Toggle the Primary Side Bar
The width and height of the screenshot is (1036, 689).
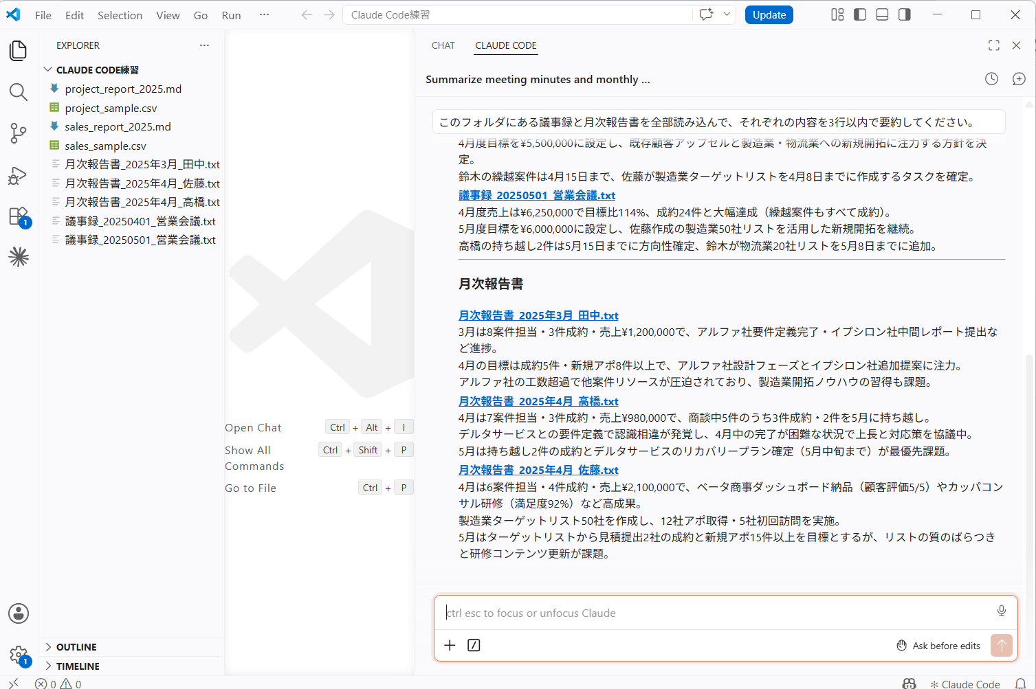860,14
